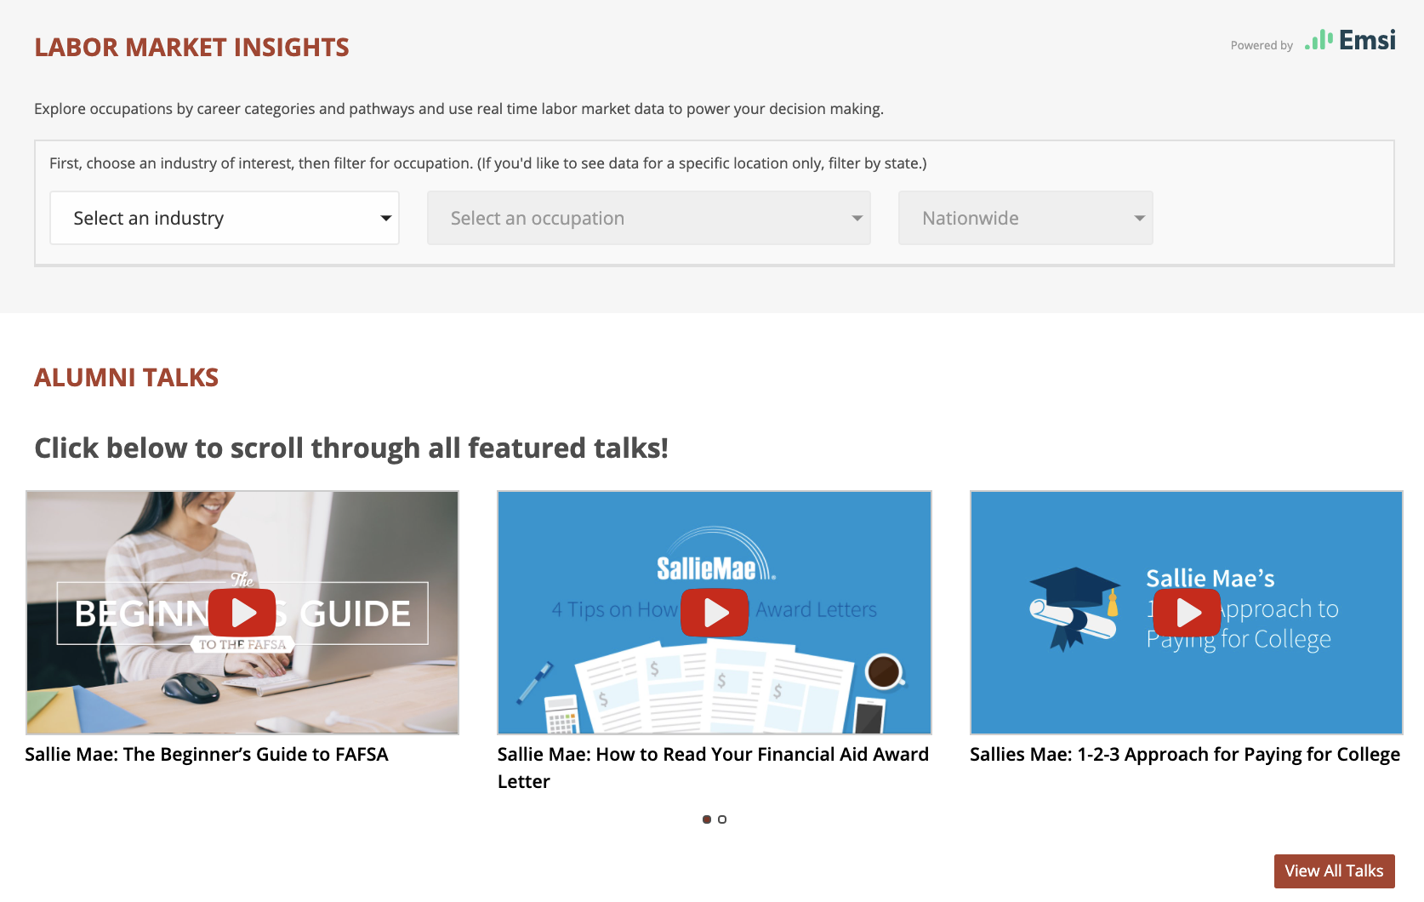Open the Select an industry dropdown
The width and height of the screenshot is (1424, 902).
click(x=224, y=219)
